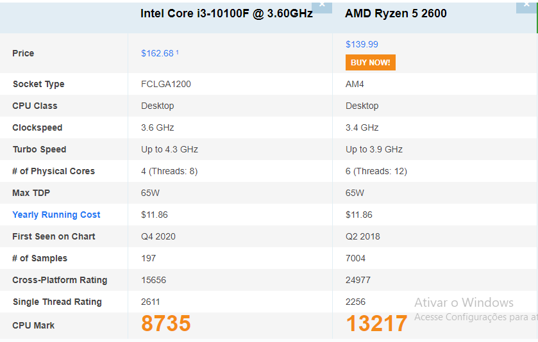The height and width of the screenshot is (342, 538).
Task: Select the 2611 single thread rating
Action: coord(150,302)
